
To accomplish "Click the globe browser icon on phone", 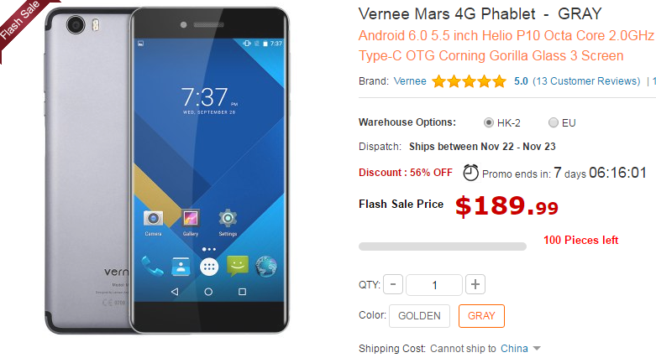I will coord(266,267).
